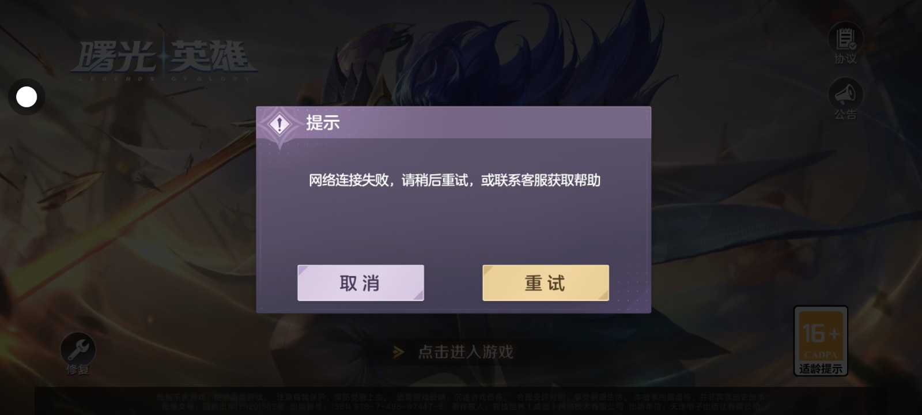Click the 提示 dialog title
The width and height of the screenshot is (922, 415).
(323, 123)
